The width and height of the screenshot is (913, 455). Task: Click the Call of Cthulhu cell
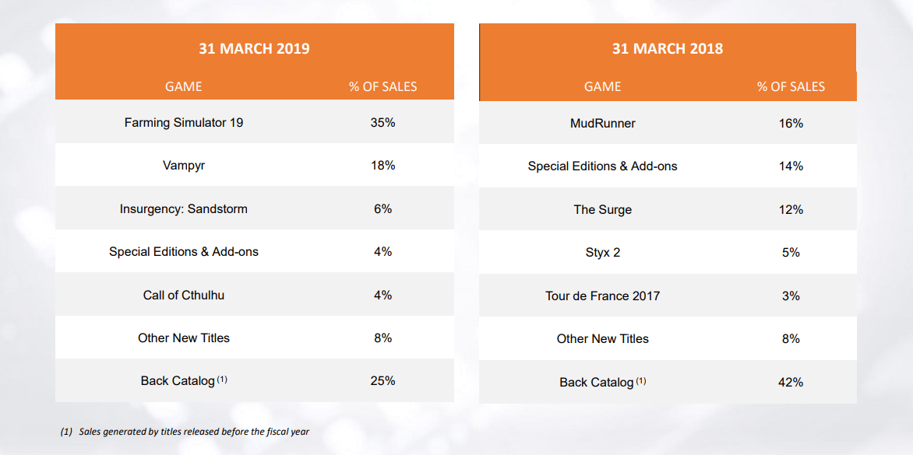(x=184, y=295)
